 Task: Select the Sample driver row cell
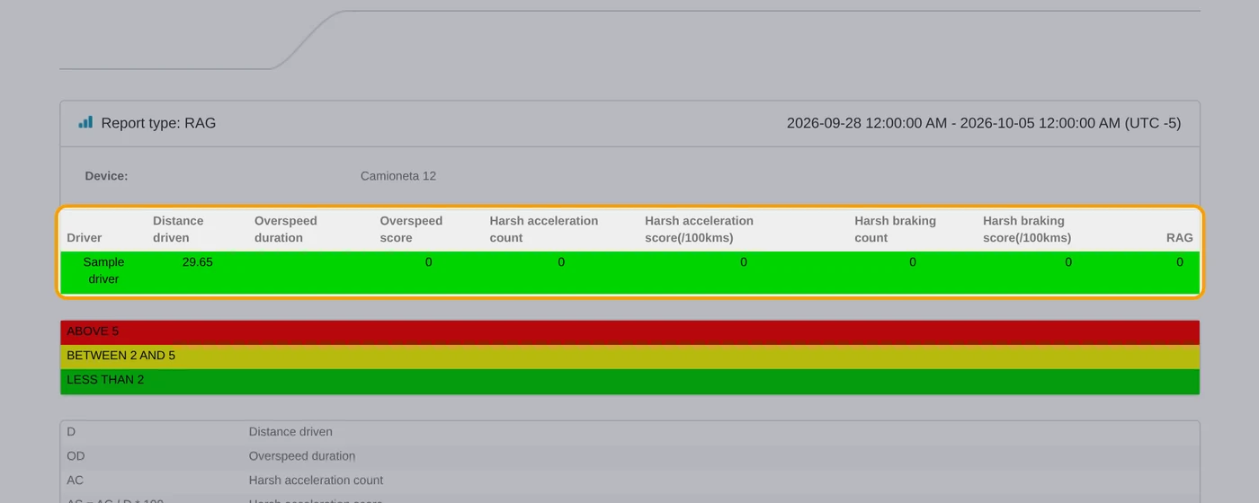coord(103,270)
